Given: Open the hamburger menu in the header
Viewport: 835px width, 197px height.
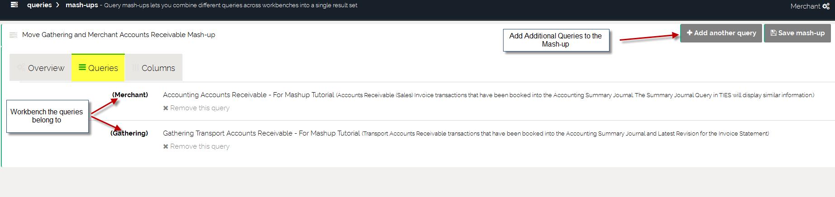Looking at the screenshot, I should [x=14, y=5].
